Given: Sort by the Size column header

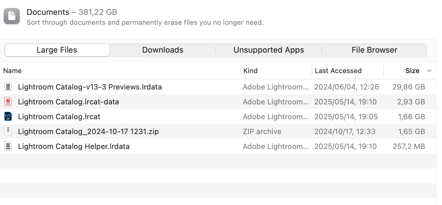Looking at the screenshot, I should [412, 71].
